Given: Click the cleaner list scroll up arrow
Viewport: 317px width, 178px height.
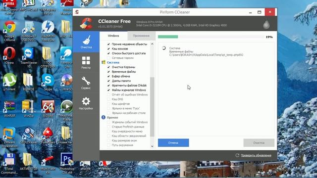Looking at the screenshot, I should coord(152,44).
